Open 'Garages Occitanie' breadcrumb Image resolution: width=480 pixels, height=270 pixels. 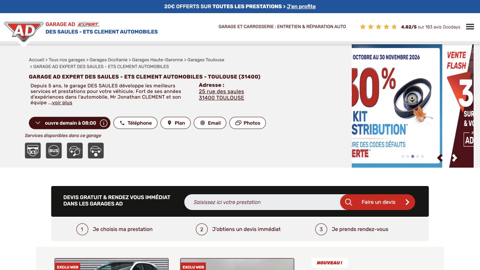(108, 60)
